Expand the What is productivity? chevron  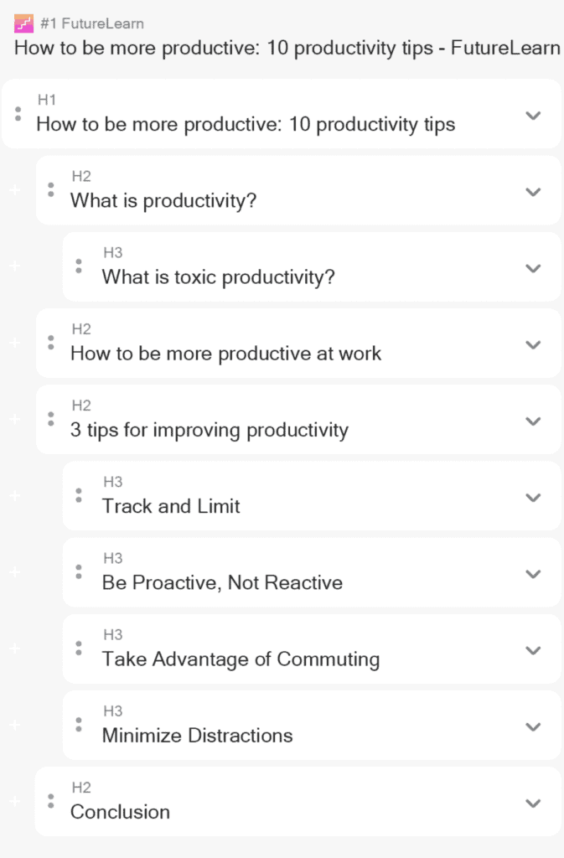533,192
